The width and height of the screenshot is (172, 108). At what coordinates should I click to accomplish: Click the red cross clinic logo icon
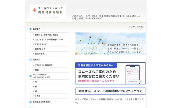pyautogui.click(x=34, y=11)
